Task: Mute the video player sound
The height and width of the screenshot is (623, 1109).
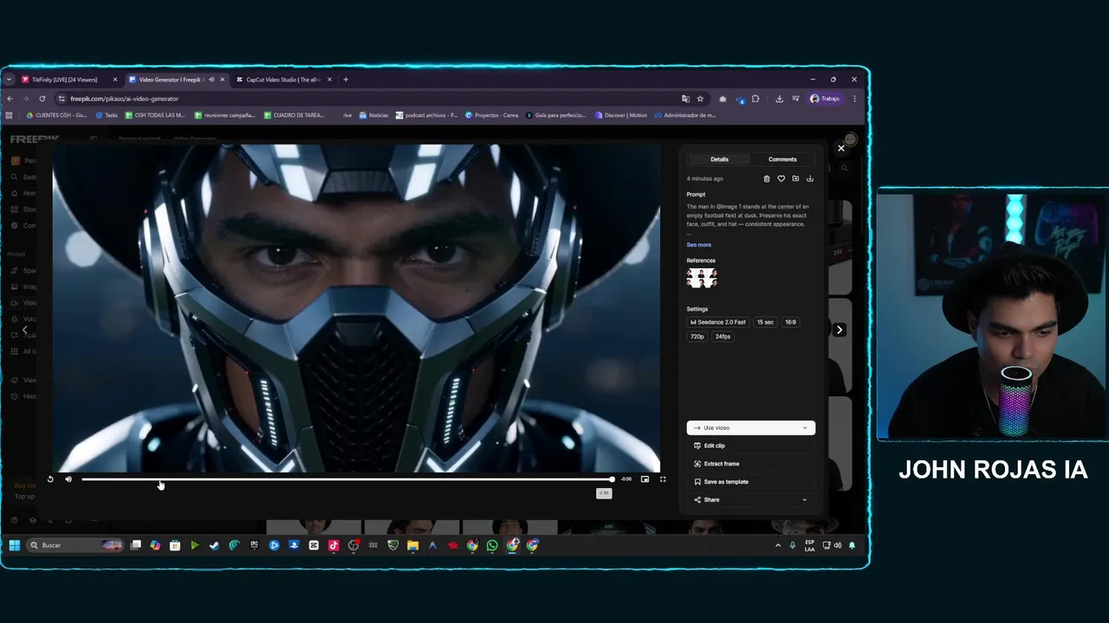Action: (x=68, y=479)
